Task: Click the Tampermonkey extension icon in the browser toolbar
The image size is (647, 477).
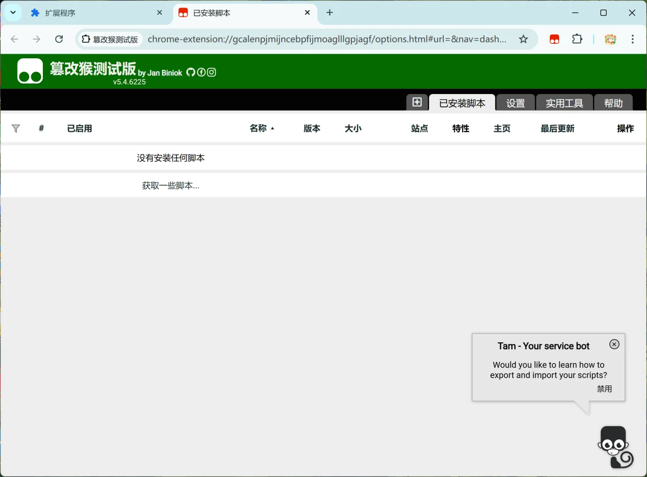Action: click(554, 39)
